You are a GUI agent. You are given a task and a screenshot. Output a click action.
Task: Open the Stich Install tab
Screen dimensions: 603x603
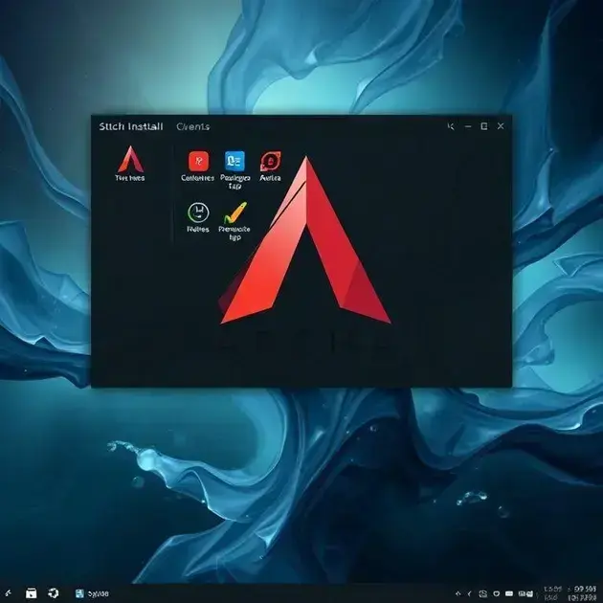[x=131, y=126]
